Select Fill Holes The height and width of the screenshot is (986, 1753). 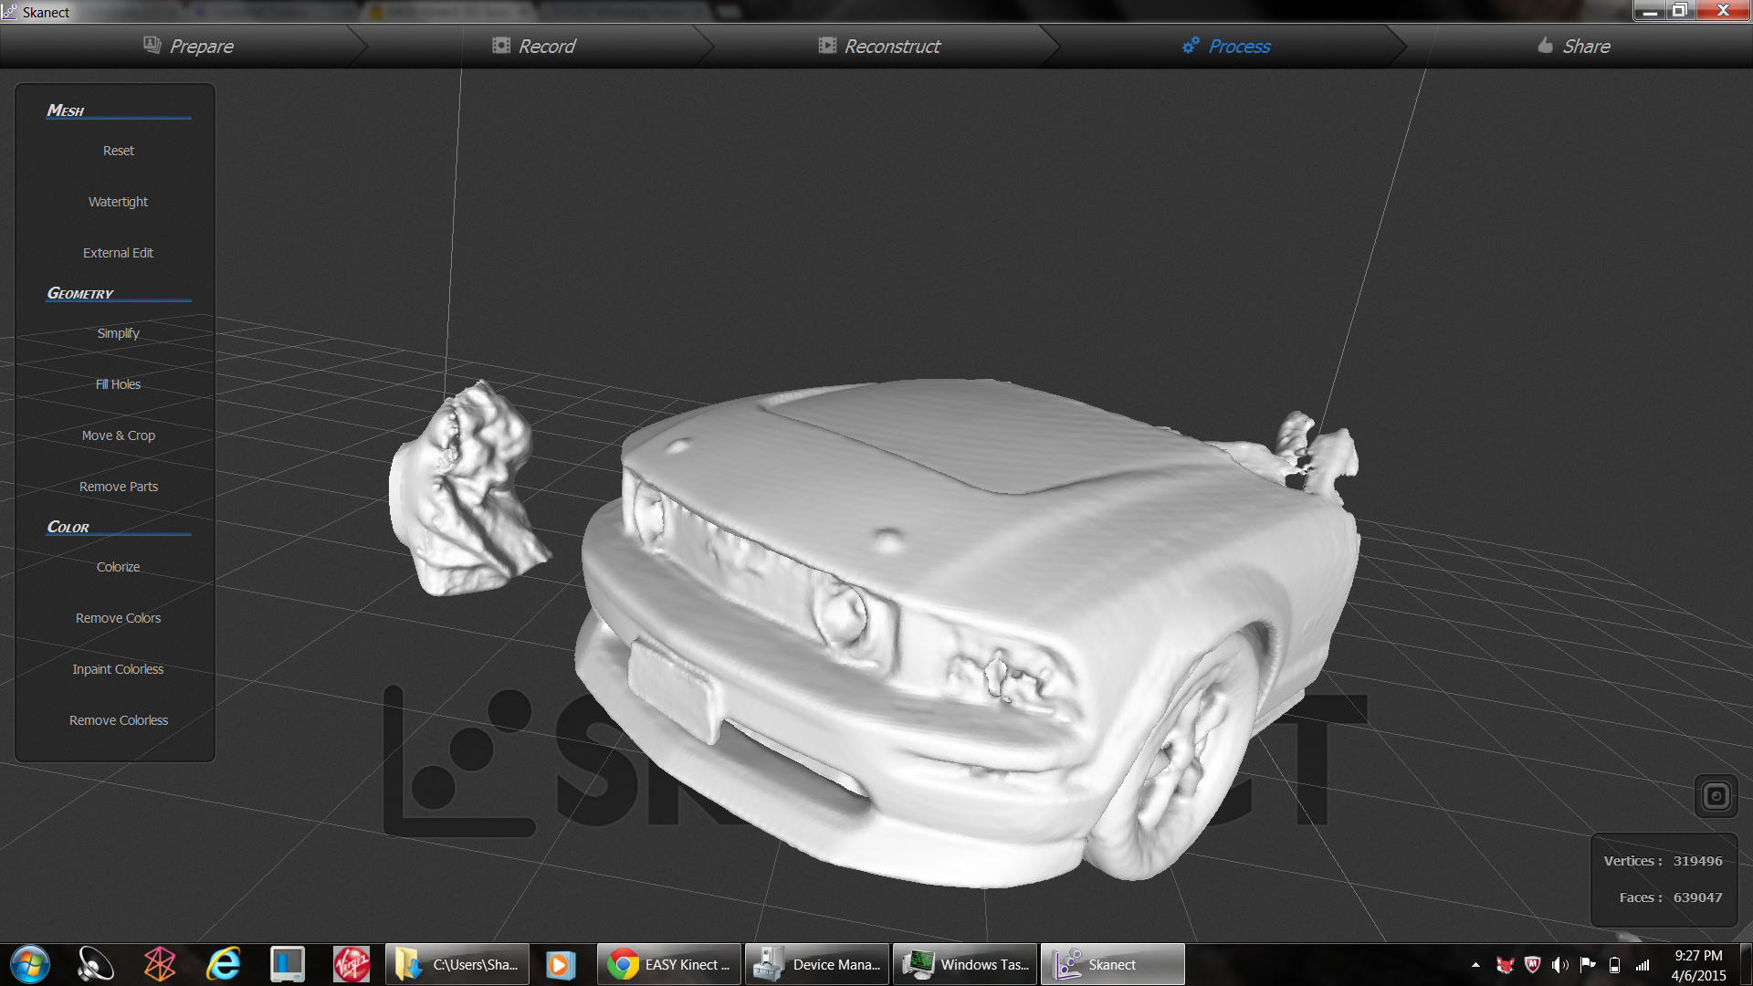(118, 384)
